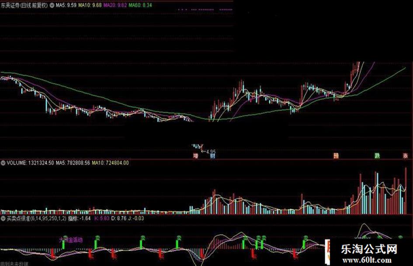Expand the main chart MA indicator dropdown arrow
Viewport: 413px width, 266px height.
coord(52,5)
